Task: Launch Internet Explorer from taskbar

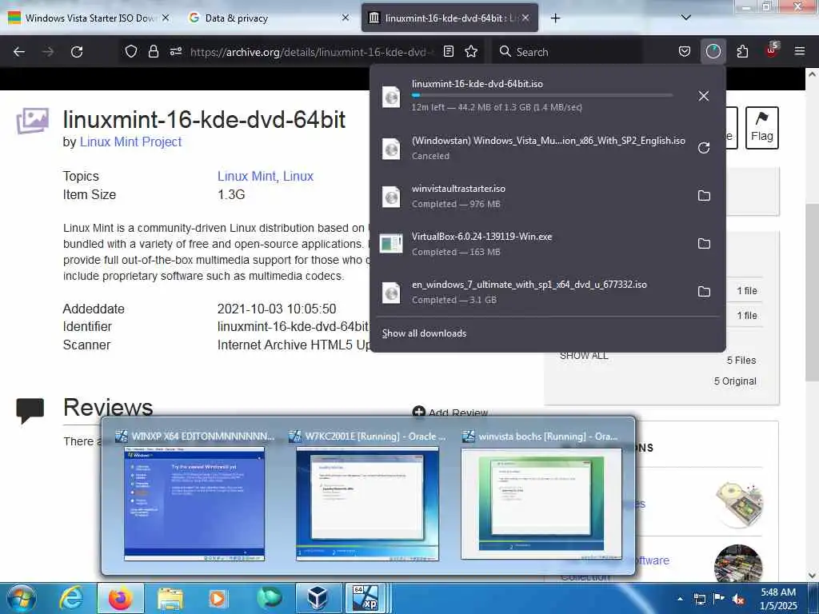Action: pos(71,598)
